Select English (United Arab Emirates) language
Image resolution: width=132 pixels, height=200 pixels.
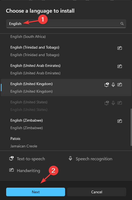point(66,69)
